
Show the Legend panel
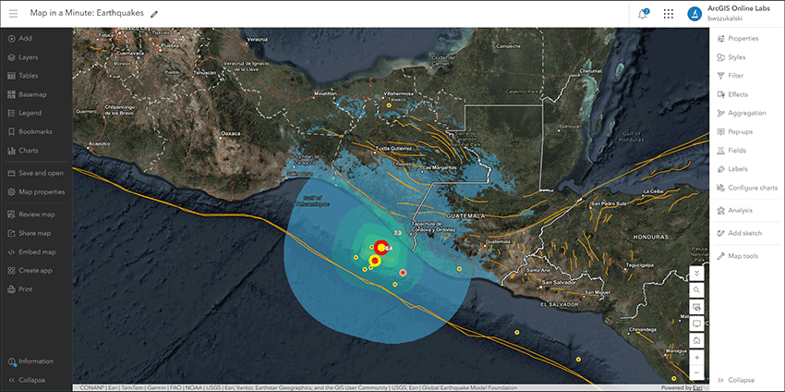[x=25, y=113]
